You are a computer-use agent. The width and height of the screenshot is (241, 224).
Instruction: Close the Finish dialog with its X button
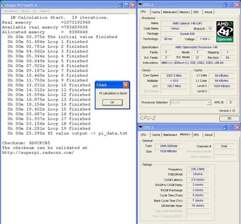[126, 85]
